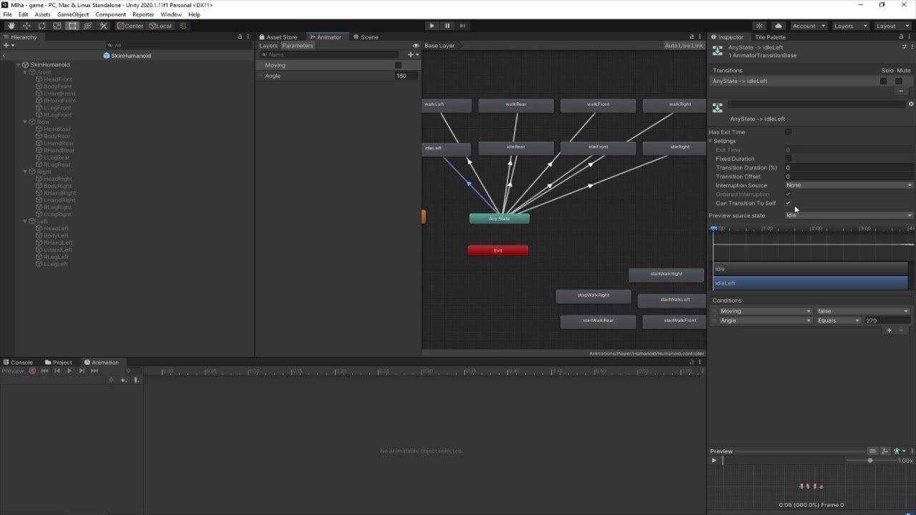
Task: Enable the Has Exit Time checkbox
Action: pos(788,132)
